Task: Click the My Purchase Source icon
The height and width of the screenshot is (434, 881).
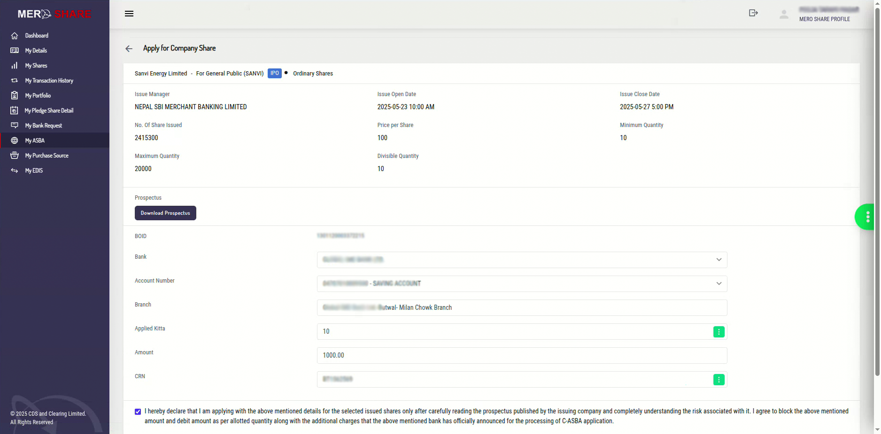Action: [x=15, y=156]
